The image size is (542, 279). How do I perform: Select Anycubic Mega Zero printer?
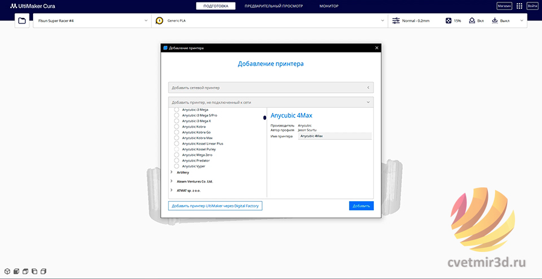tap(176, 155)
